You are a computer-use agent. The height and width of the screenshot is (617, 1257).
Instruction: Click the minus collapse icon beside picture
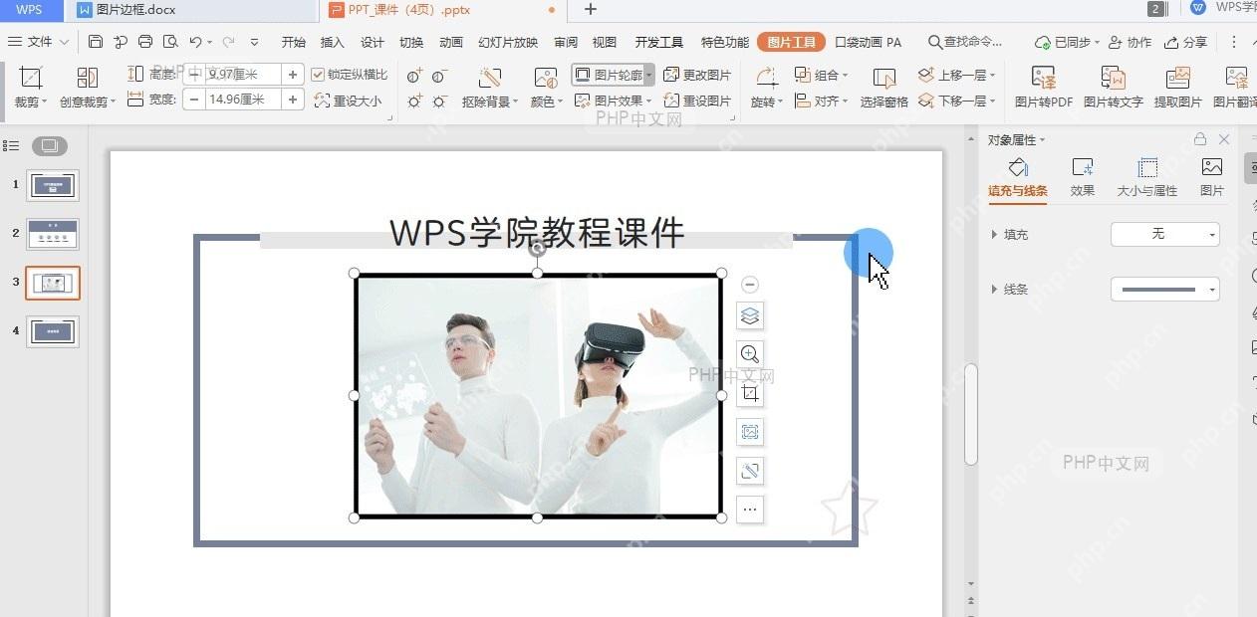(x=750, y=285)
